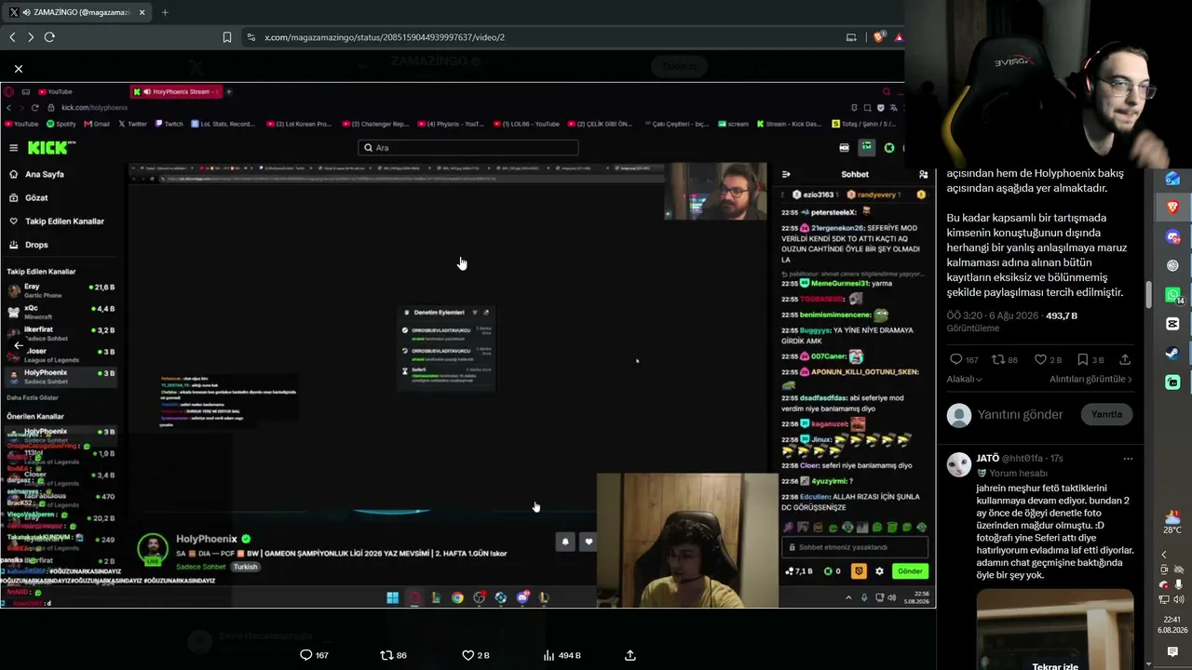Open Discord from the Windows taskbar
This screenshot has height=670, width=1192.
(x=1172, y=236)
